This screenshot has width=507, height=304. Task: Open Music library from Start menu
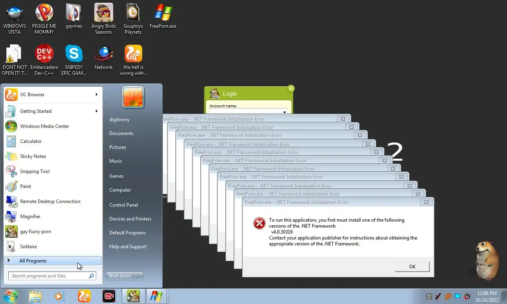point(116,161)
